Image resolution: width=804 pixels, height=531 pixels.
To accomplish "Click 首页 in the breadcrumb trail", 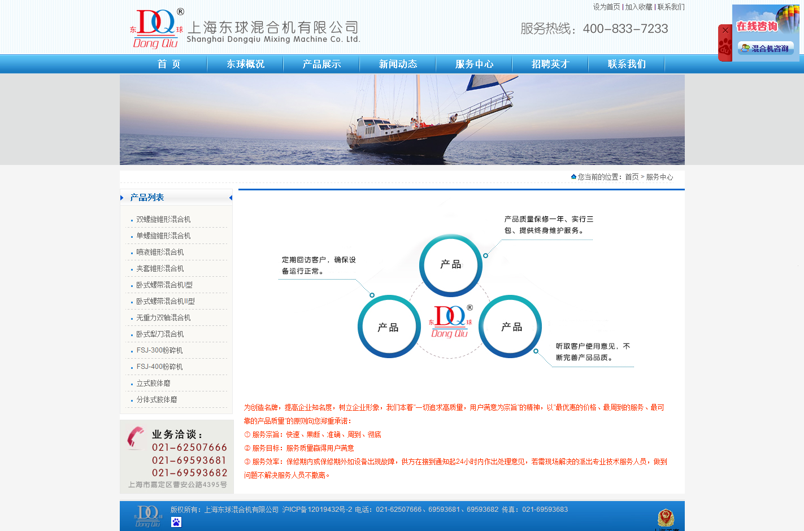I will pos(632,177).
